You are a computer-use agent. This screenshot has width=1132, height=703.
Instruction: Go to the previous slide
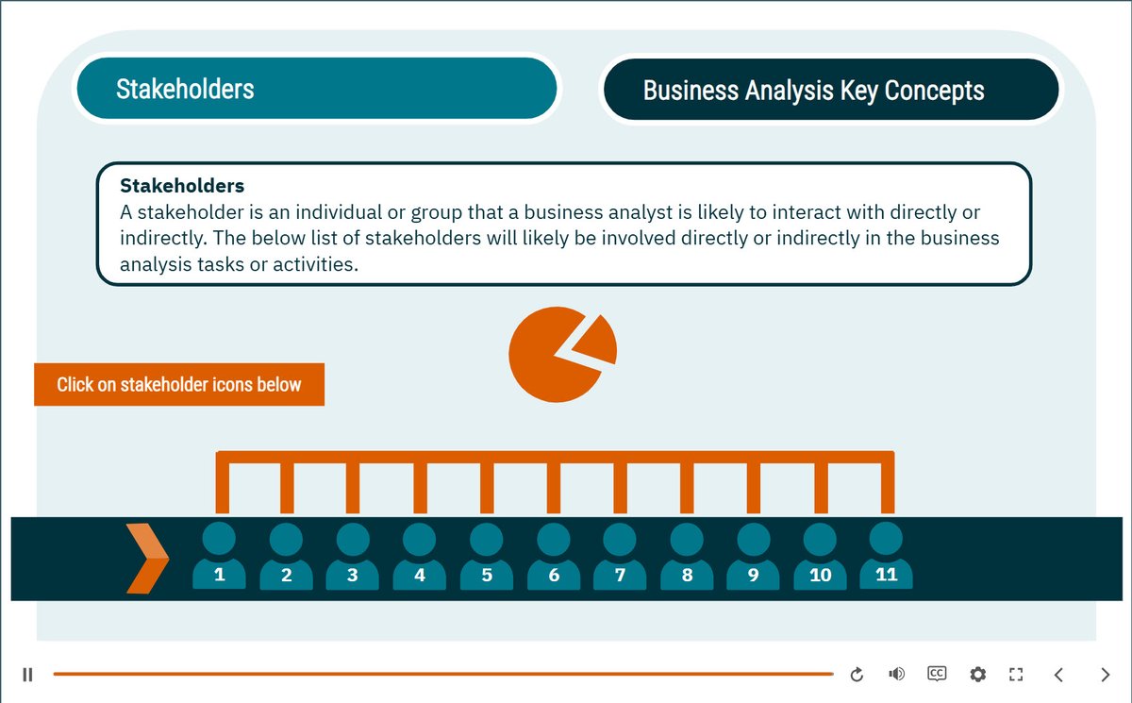pos(1058,674)
